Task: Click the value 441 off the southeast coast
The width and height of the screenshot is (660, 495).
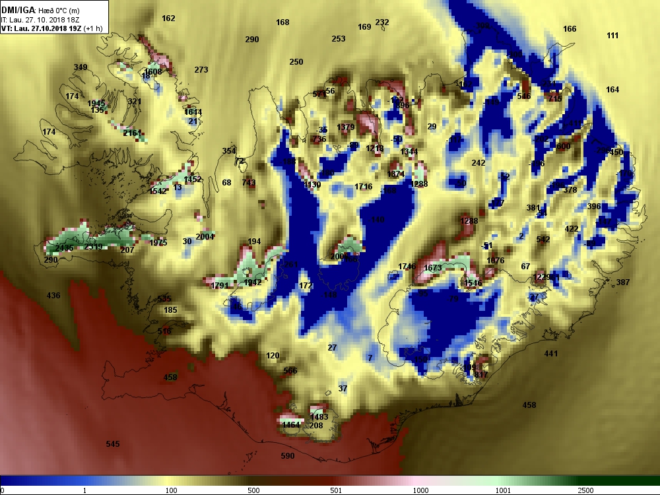Action: [551, 354]
